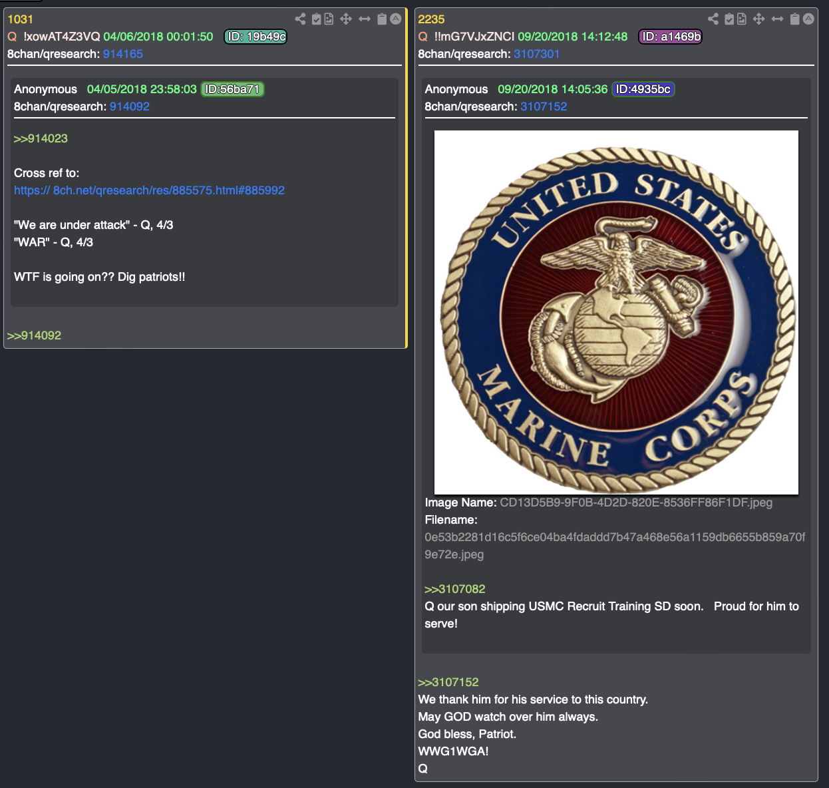Click "We thank him for his service" line

533,699
